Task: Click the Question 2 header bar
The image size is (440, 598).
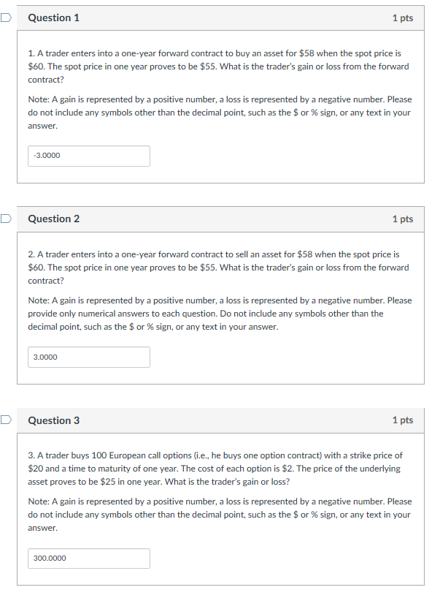Action: 219,219
